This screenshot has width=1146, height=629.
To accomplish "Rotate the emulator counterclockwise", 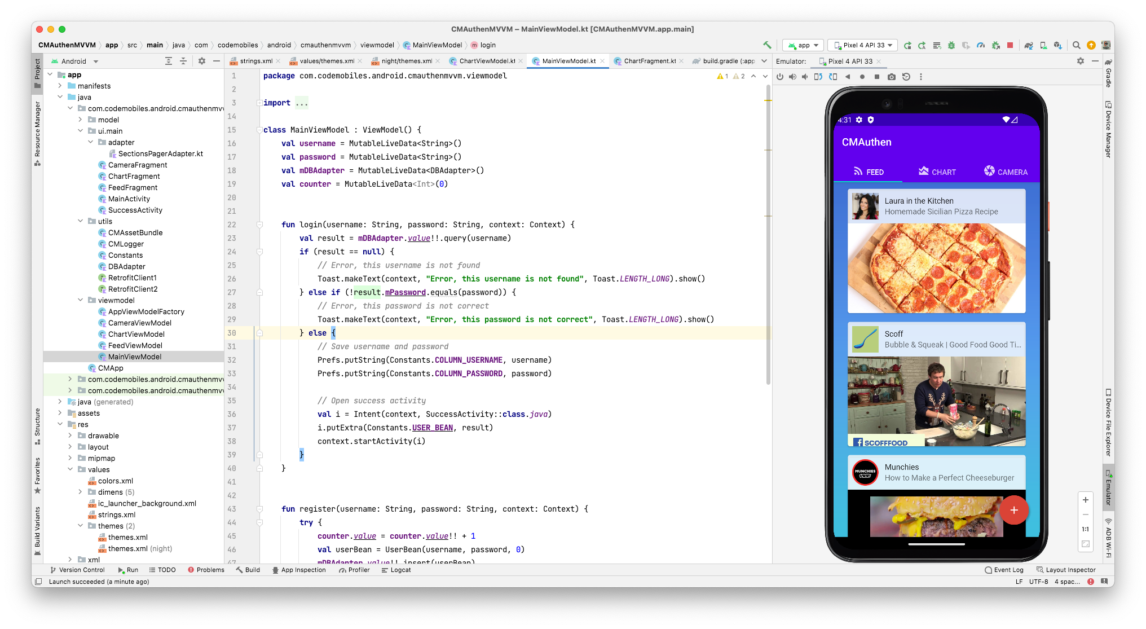I will coord(818,77).
